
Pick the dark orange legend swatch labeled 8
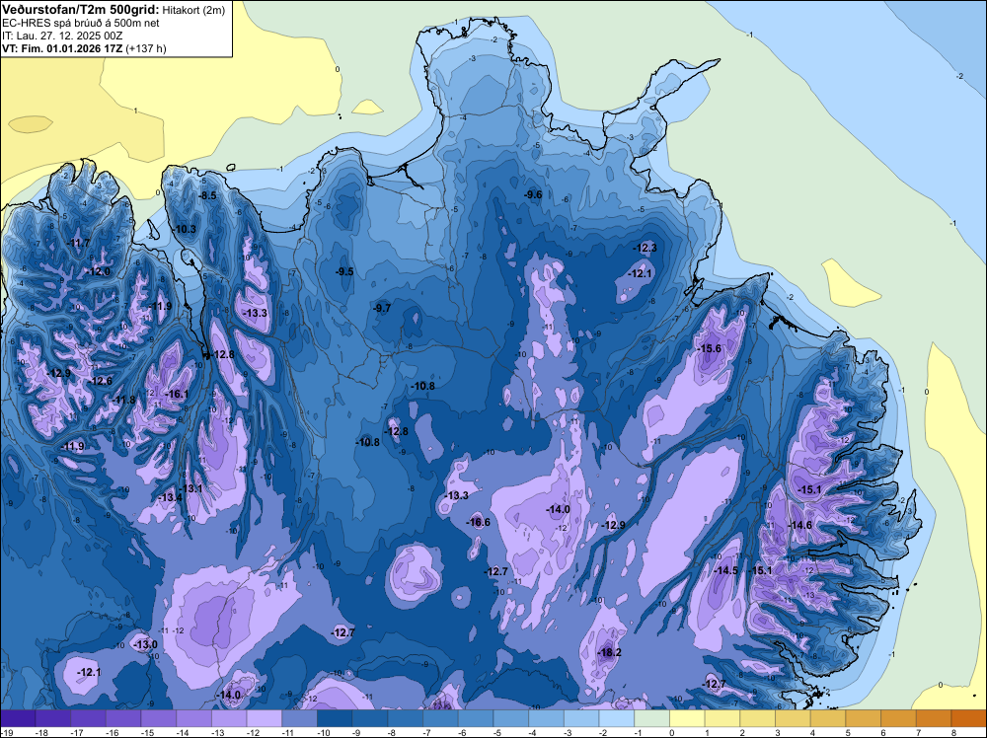coord(969,718)
